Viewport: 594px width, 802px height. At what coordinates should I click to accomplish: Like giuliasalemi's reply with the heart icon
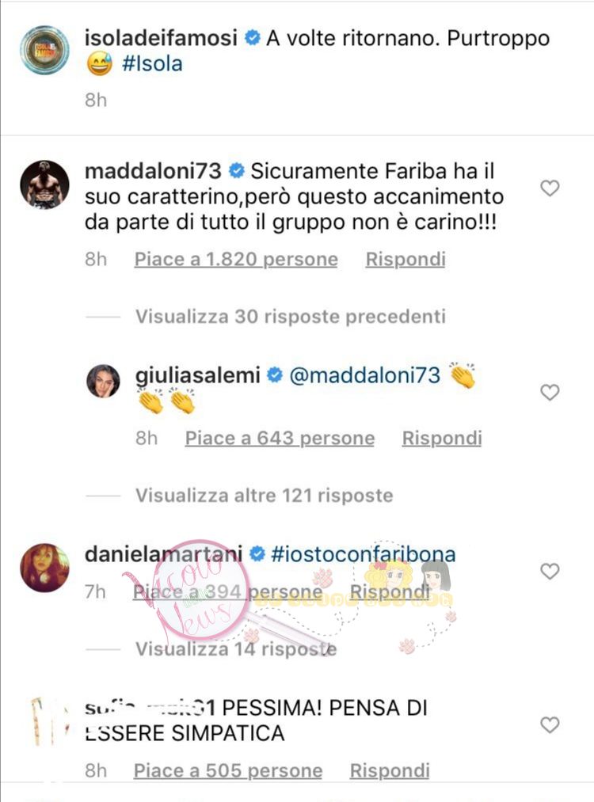(550, 393)
